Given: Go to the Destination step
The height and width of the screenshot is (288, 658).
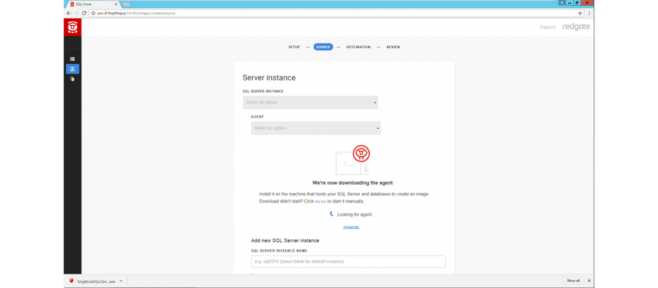Looking at the screenshot, I should tap(358, 47).
